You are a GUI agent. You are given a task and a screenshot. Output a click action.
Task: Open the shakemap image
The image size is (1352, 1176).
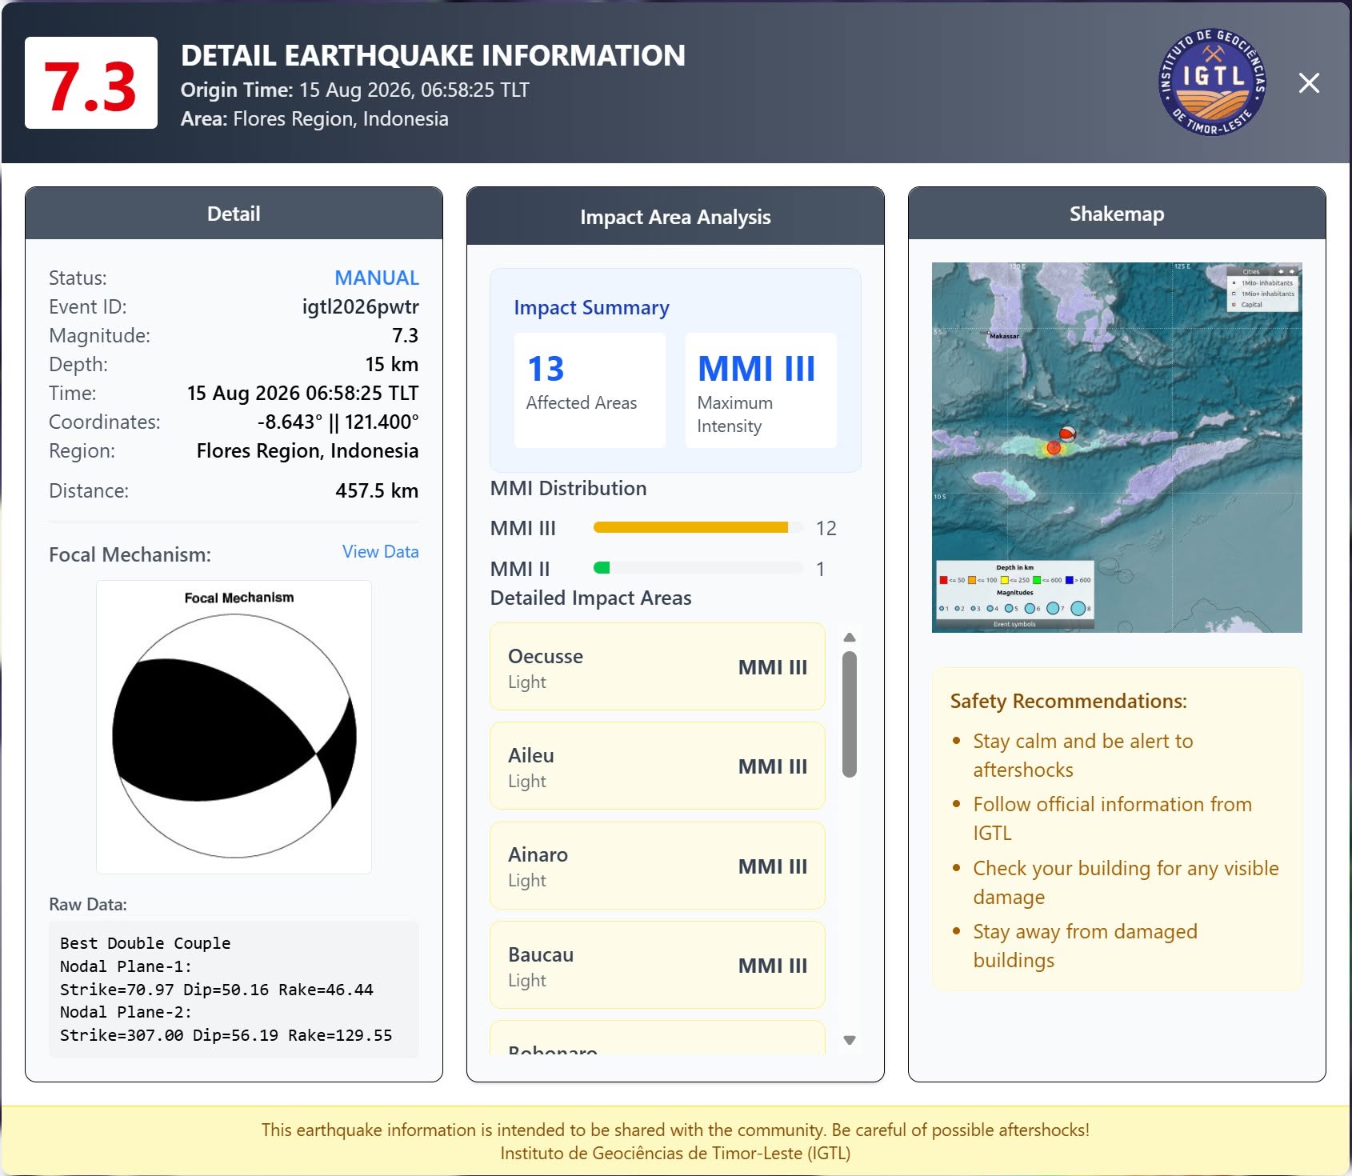pos(1117,447)
